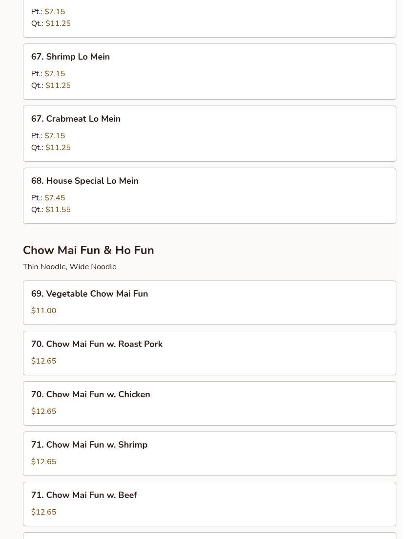Screen dimensions: 412x539
Task: Click the Shrimp Lo Mein quart price
Action: click(58, 86)
